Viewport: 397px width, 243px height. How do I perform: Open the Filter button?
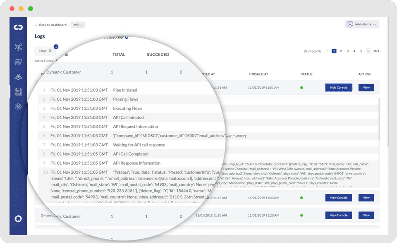click(x=45, y=51)
